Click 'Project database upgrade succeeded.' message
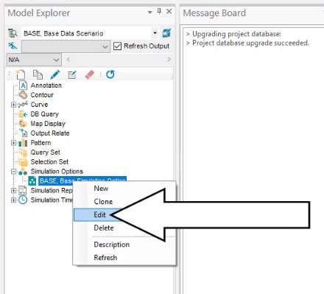The width and height of the screenshot is (324, 294). tap(250, 43)
